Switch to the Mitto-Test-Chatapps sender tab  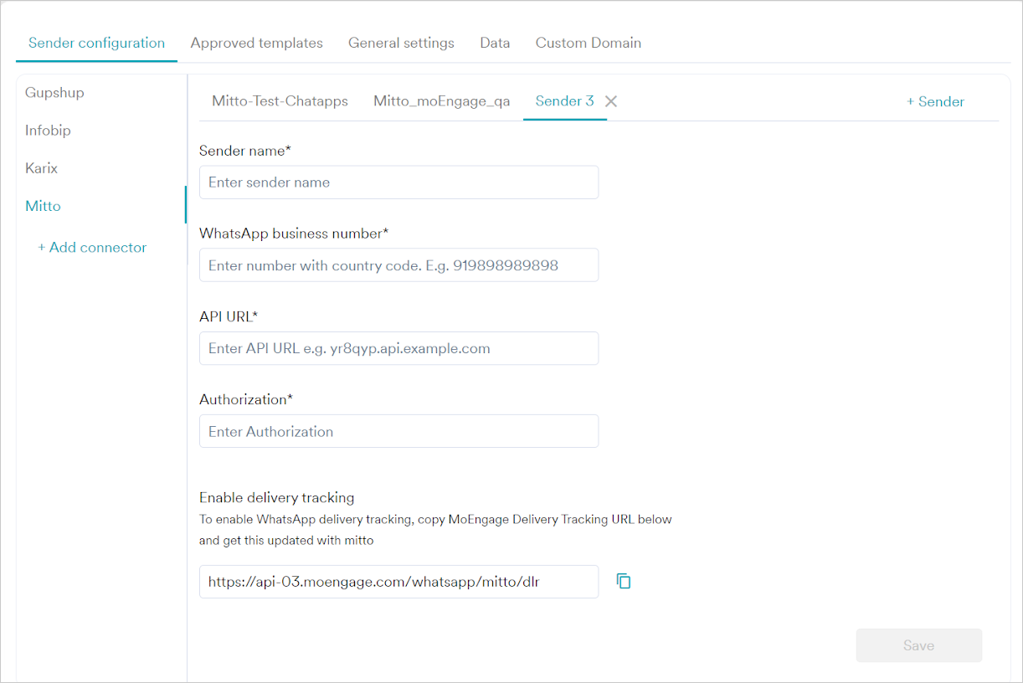tap(280, 100)
